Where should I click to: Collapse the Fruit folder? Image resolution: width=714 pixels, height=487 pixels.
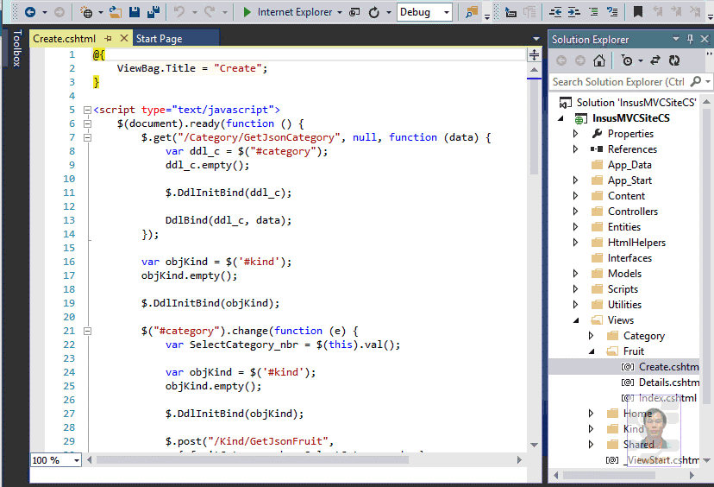click(x=592, y=351)
